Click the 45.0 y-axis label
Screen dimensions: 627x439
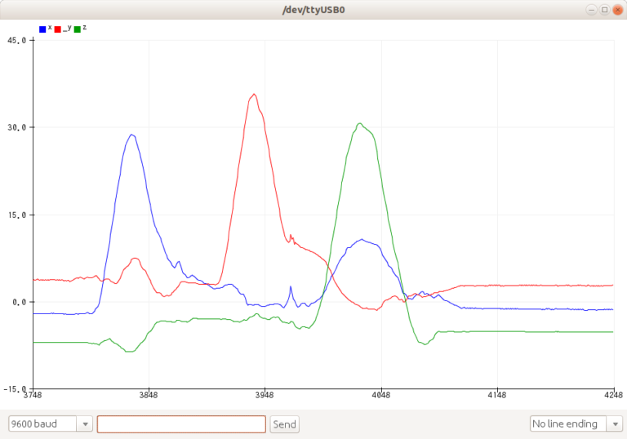click(x=17, y=39)
